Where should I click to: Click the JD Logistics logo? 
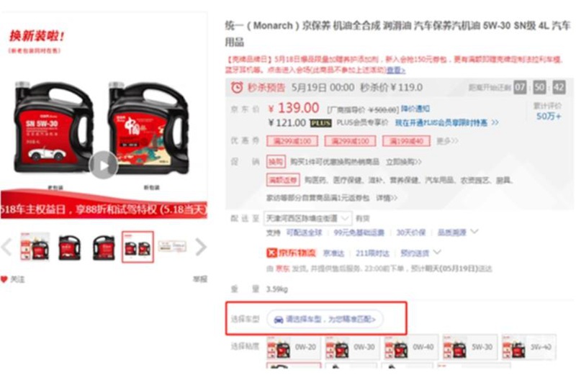(291, 253)
